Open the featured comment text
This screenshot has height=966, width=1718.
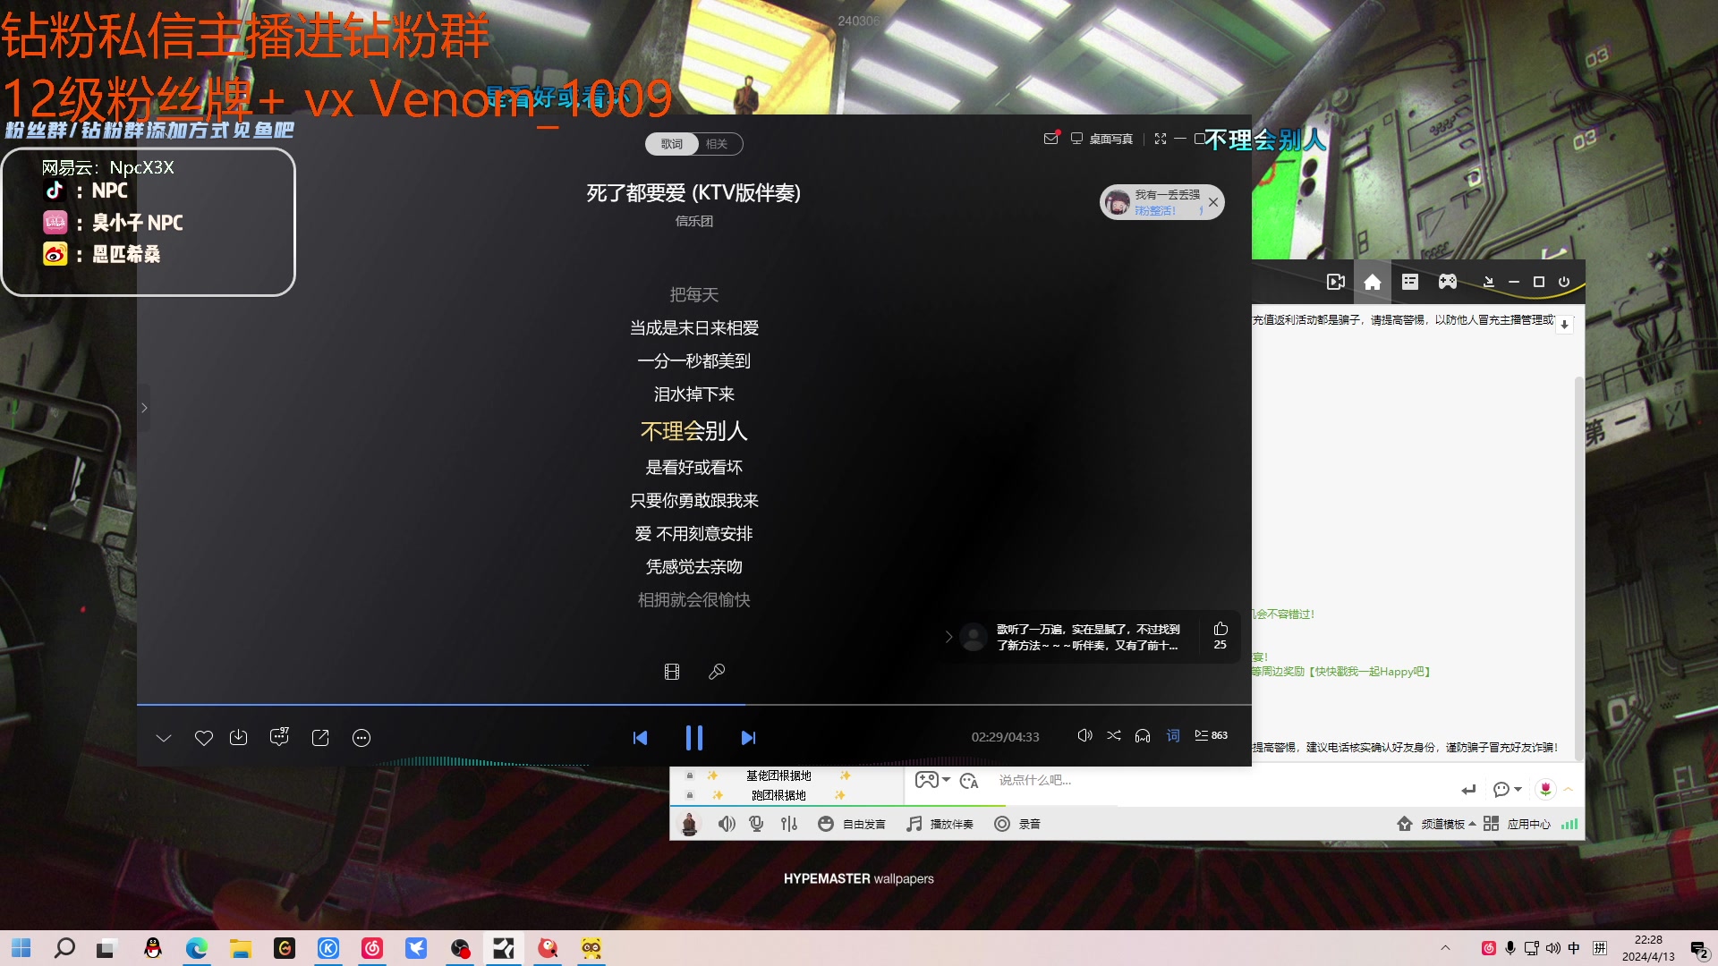(x=1088, y=637)
